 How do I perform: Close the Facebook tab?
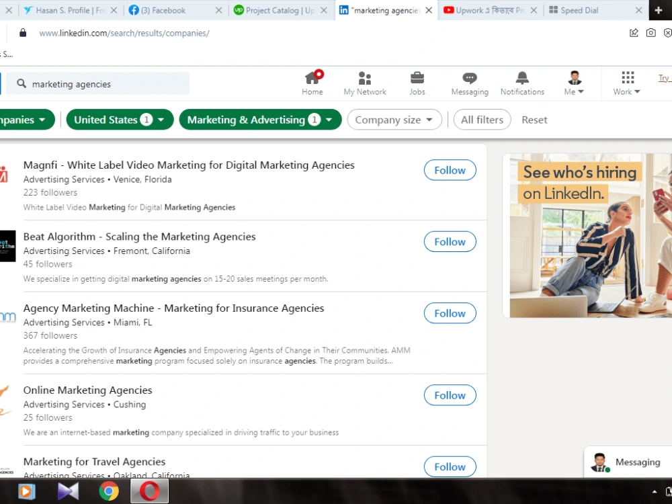(218, 10)
